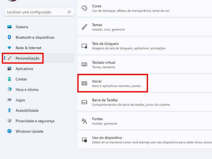This screenshot has width=212, height=159.
Task: Open Uso do dispositivo settings
Action: point(145,140)
